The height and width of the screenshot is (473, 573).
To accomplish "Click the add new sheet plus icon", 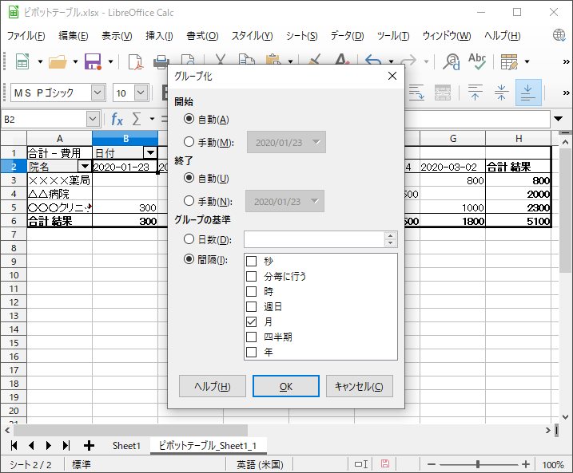I will coord(89,445).
